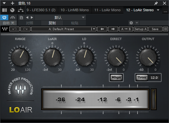Toggle the Align button
This screenshot has height=123, width=169.
point(116,78)
